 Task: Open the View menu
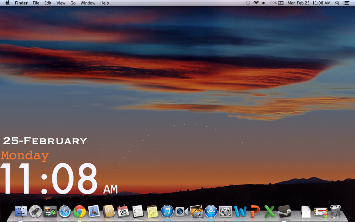point(61,3)
